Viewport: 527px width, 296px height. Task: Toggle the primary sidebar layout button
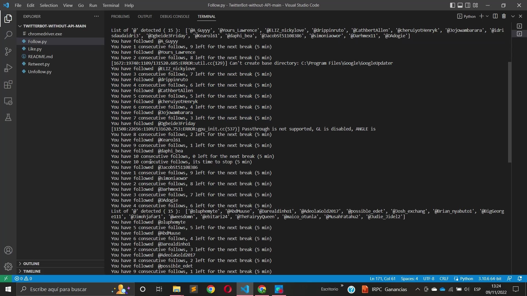452,5
